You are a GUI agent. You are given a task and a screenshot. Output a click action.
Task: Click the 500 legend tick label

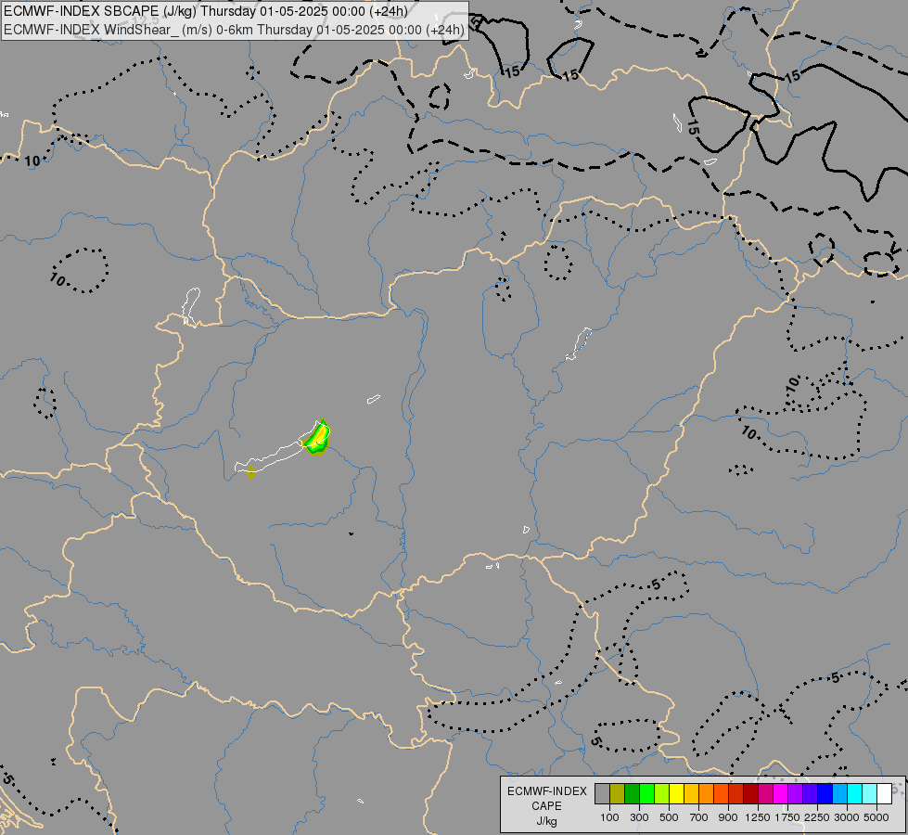coord(669,817)
